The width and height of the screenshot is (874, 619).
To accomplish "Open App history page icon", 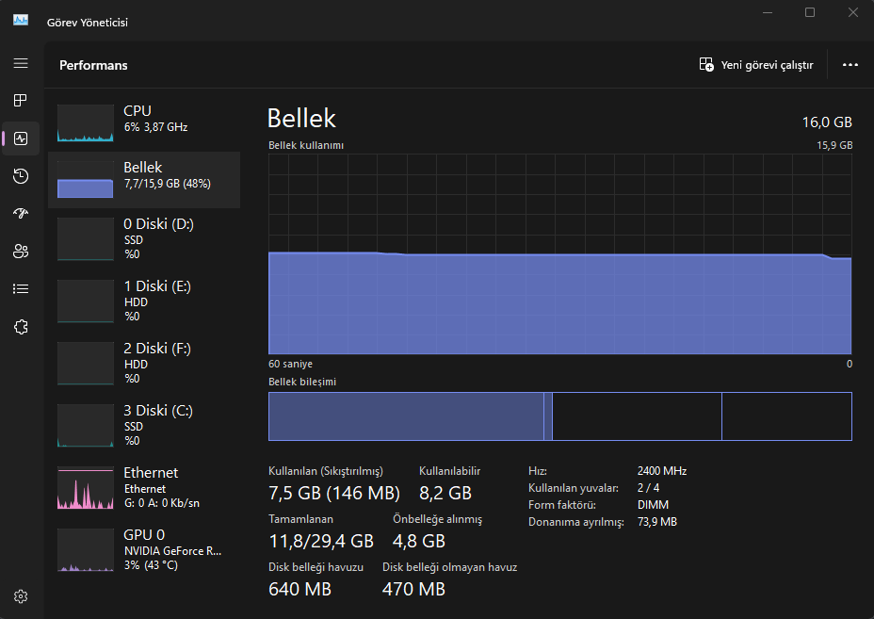I will click(21, 176).
